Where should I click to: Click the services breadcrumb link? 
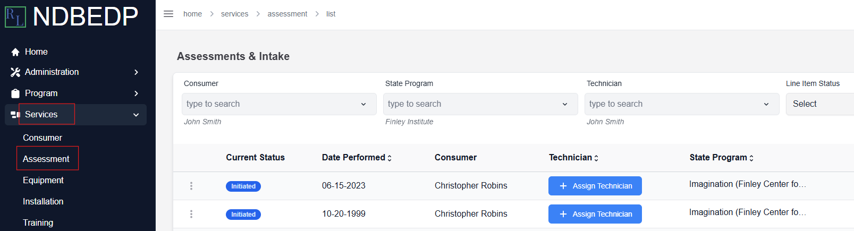[x=234, y=14]
